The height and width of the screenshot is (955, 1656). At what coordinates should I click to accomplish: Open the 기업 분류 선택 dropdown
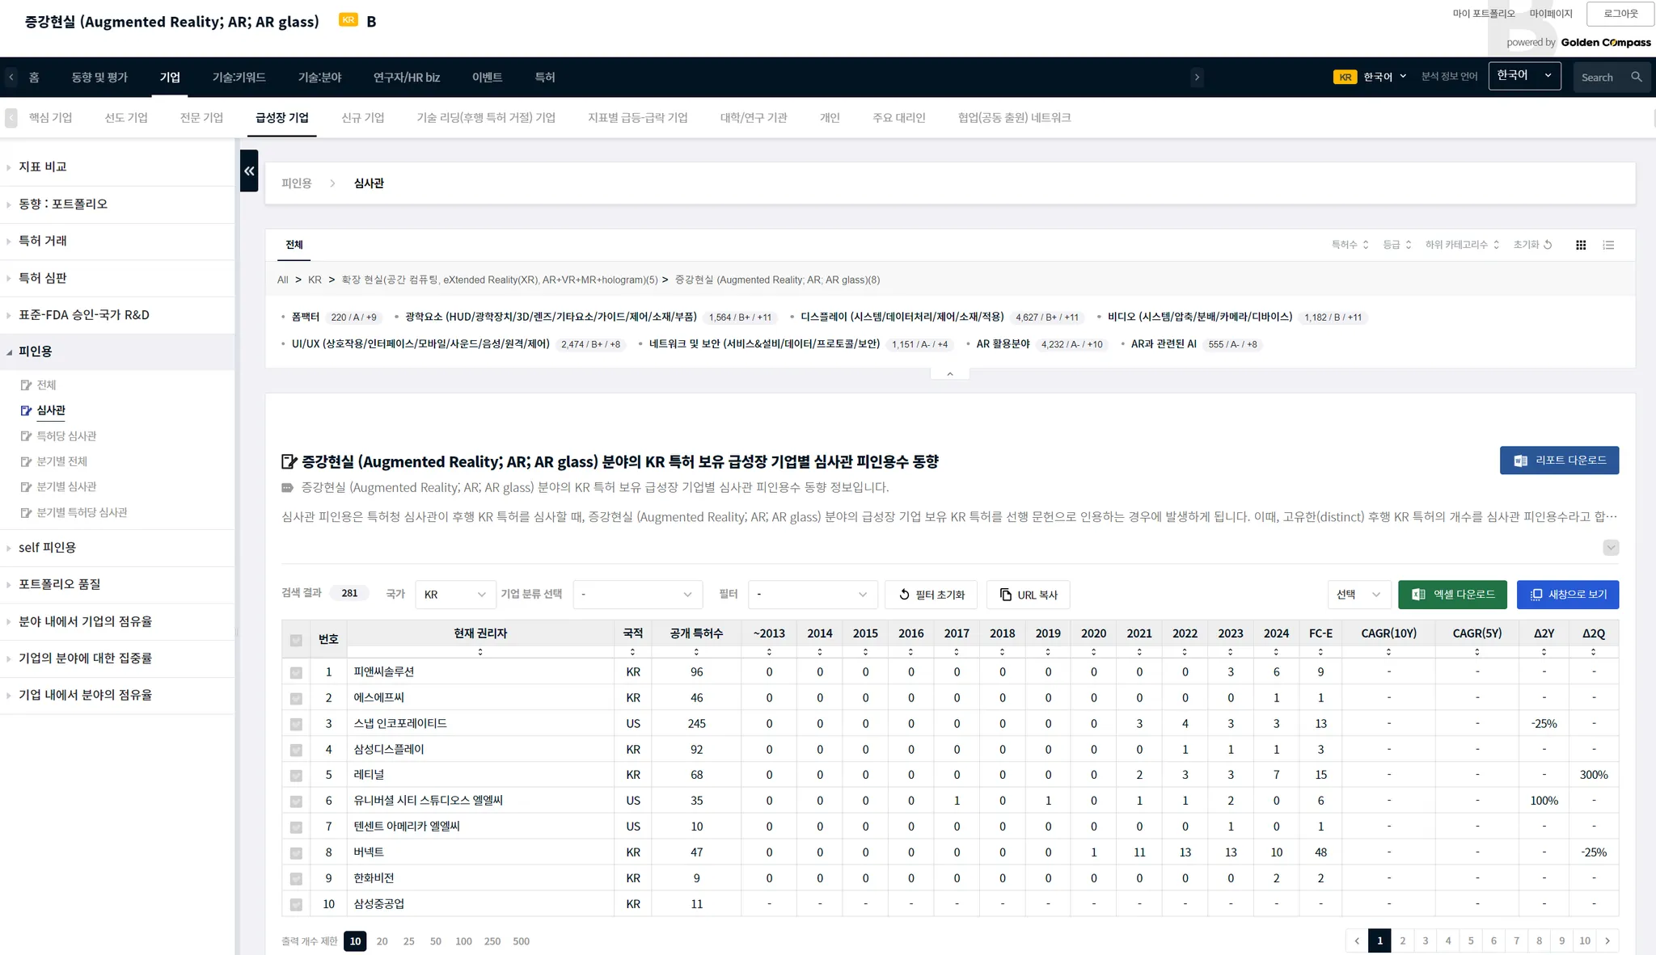637,595
